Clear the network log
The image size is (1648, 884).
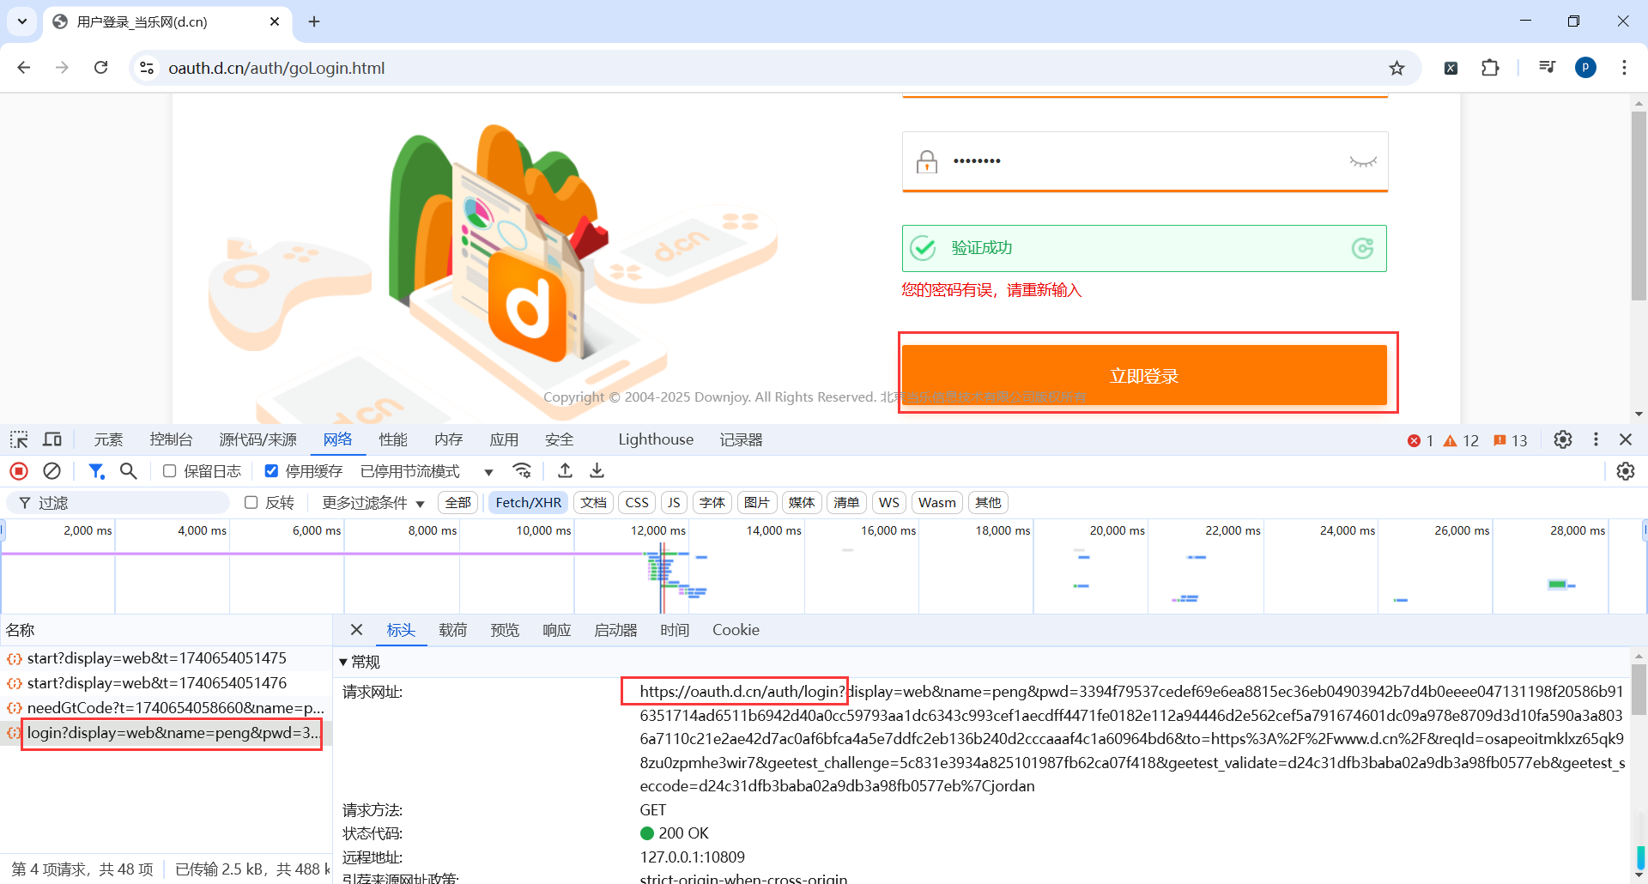coord(51,471)
